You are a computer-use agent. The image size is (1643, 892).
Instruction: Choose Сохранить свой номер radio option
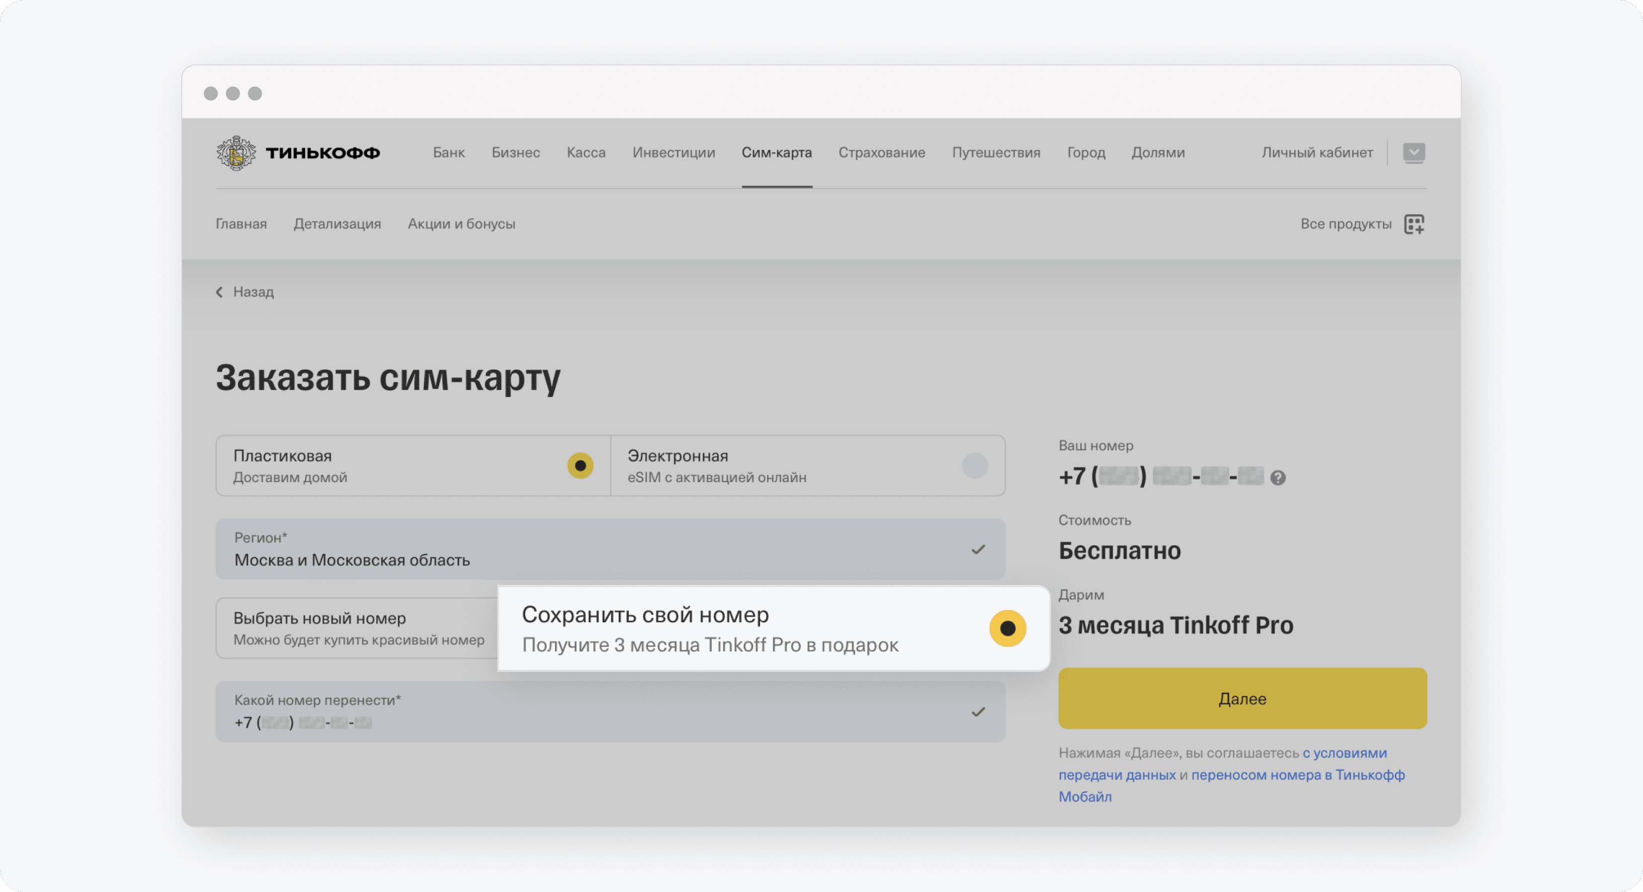[1007, 629]
